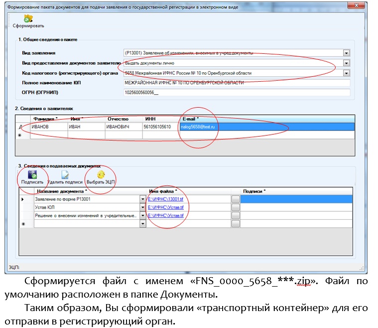Screen dimensions: 378x328
Task: Open file link E:\ИФНС\13001.tif
Action: (165, 199)
